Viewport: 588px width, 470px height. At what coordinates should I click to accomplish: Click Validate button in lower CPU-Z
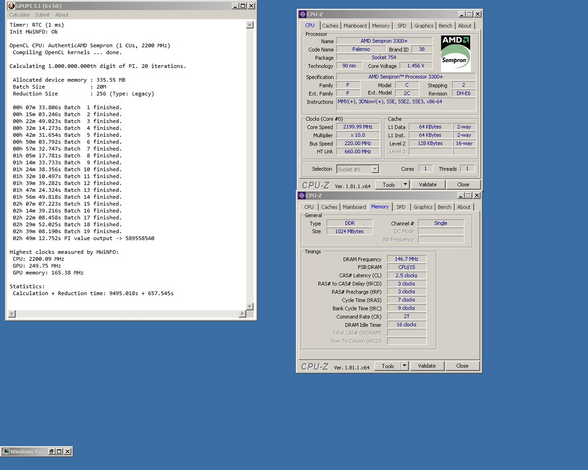[427, 366]
